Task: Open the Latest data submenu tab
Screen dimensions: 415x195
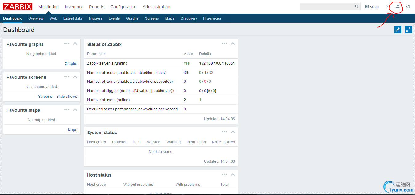Action: (73, 18)
